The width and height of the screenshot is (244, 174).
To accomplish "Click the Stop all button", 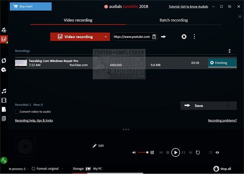I will point(222,169).
